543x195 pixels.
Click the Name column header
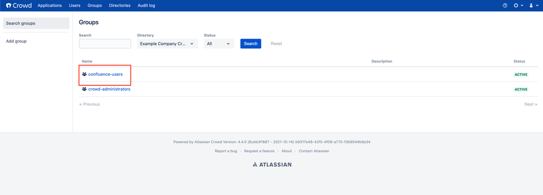[88, 61]
